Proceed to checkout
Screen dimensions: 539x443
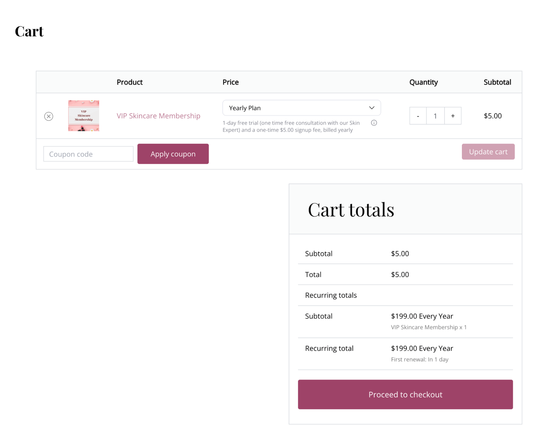point(405,394)
